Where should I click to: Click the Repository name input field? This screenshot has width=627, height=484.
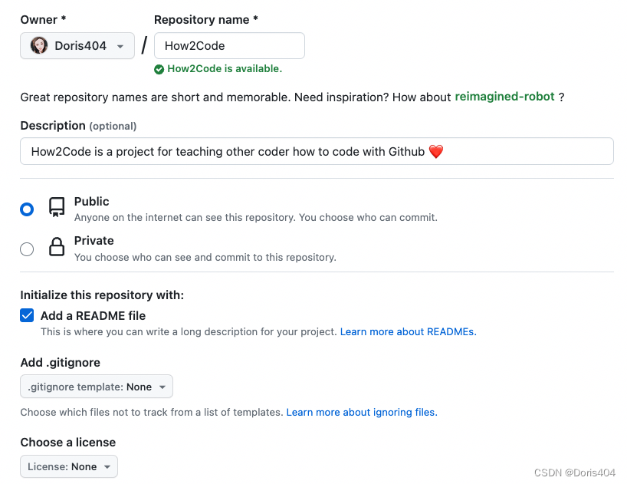pos(229,46)
